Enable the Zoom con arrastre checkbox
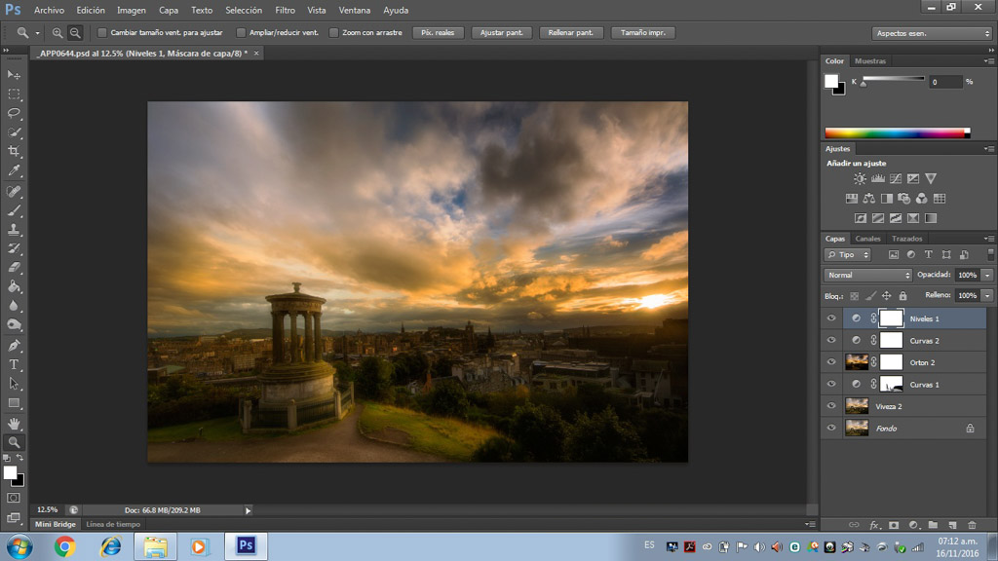 [333, 33]
